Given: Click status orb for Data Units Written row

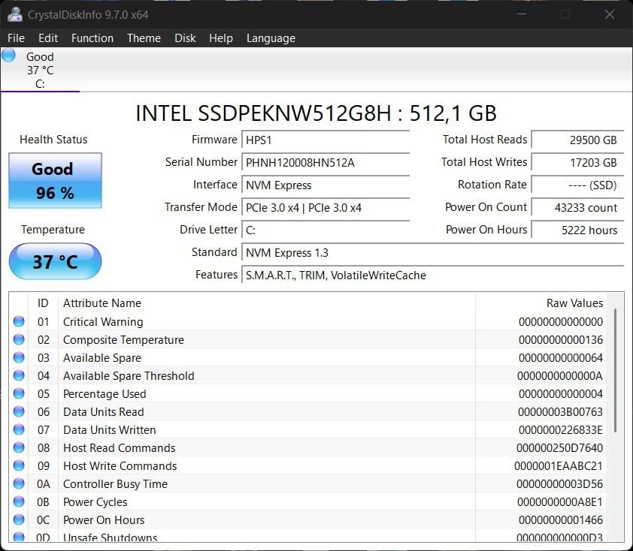Looking at the screenshot, I should [19, 429].
